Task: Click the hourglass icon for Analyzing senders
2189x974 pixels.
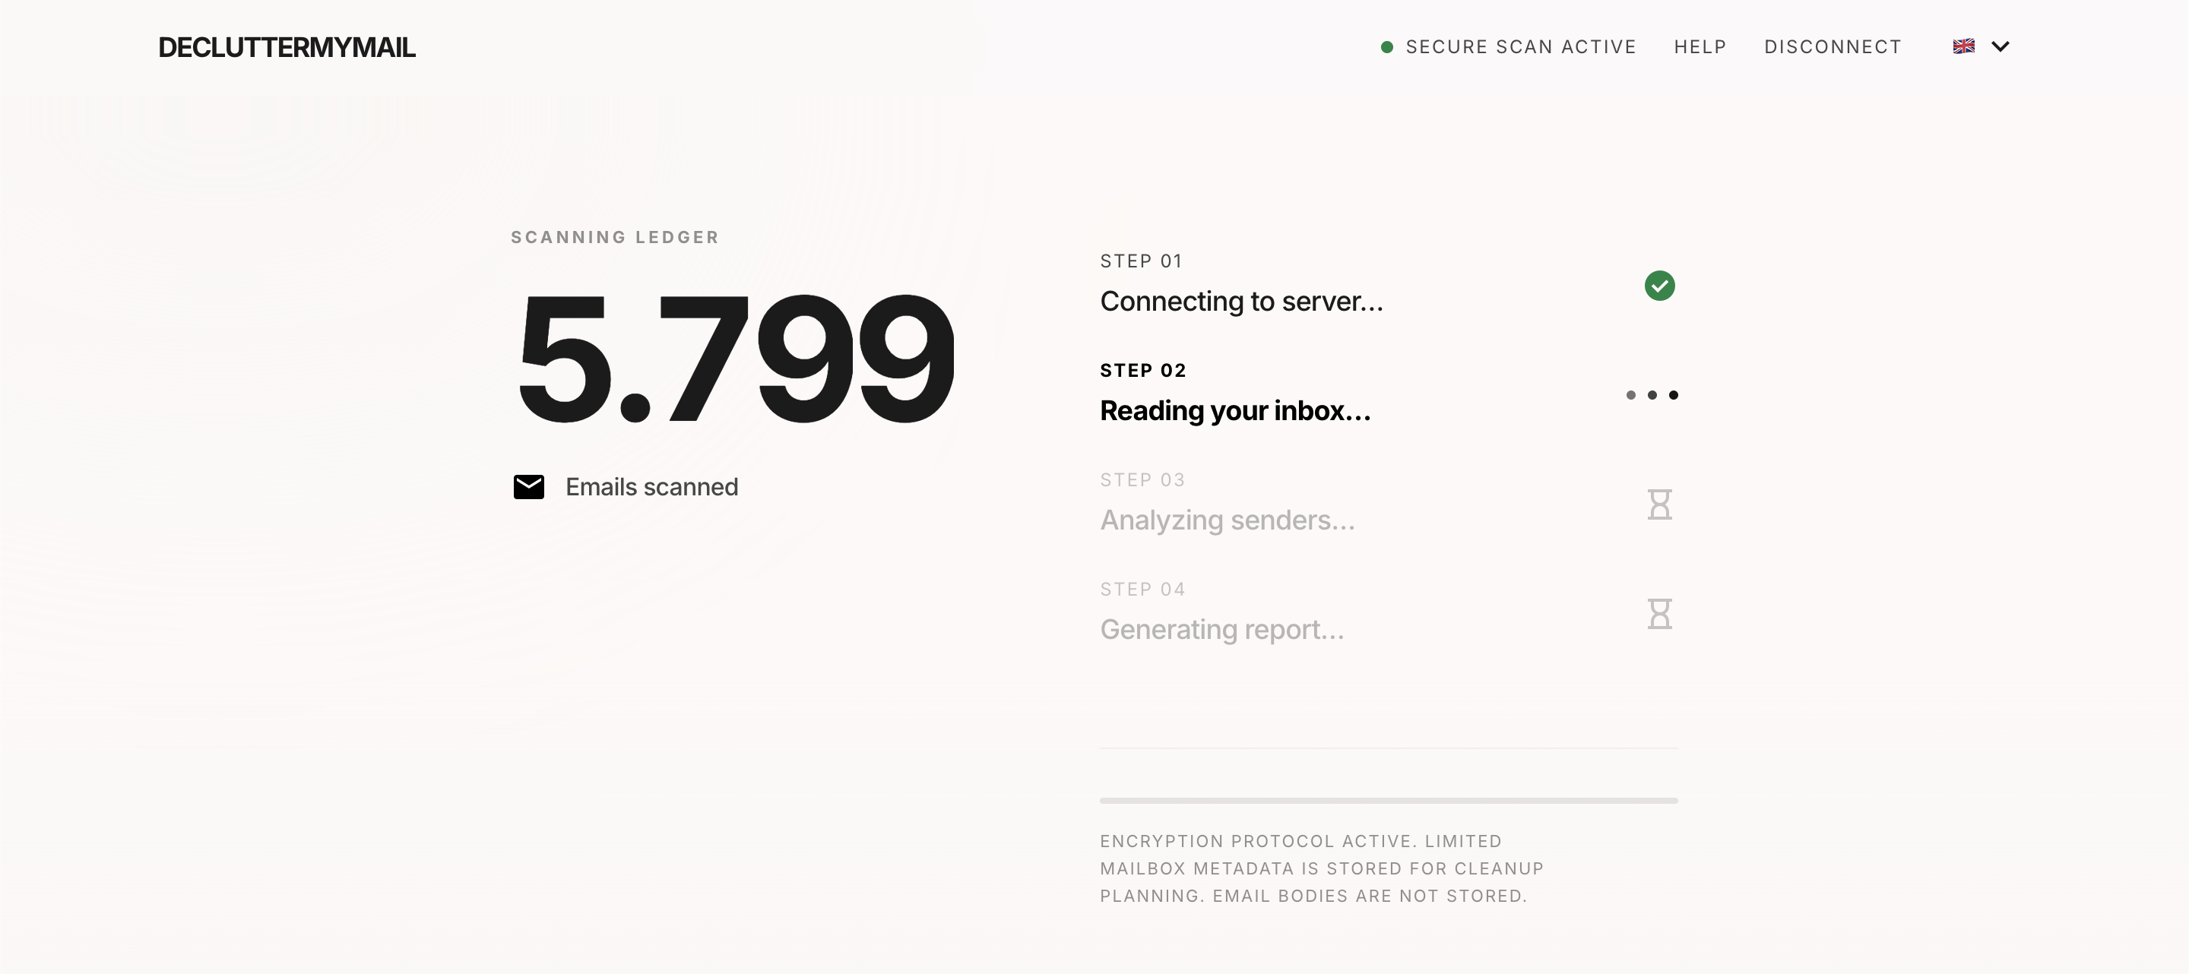Action: click(1659, 504)
